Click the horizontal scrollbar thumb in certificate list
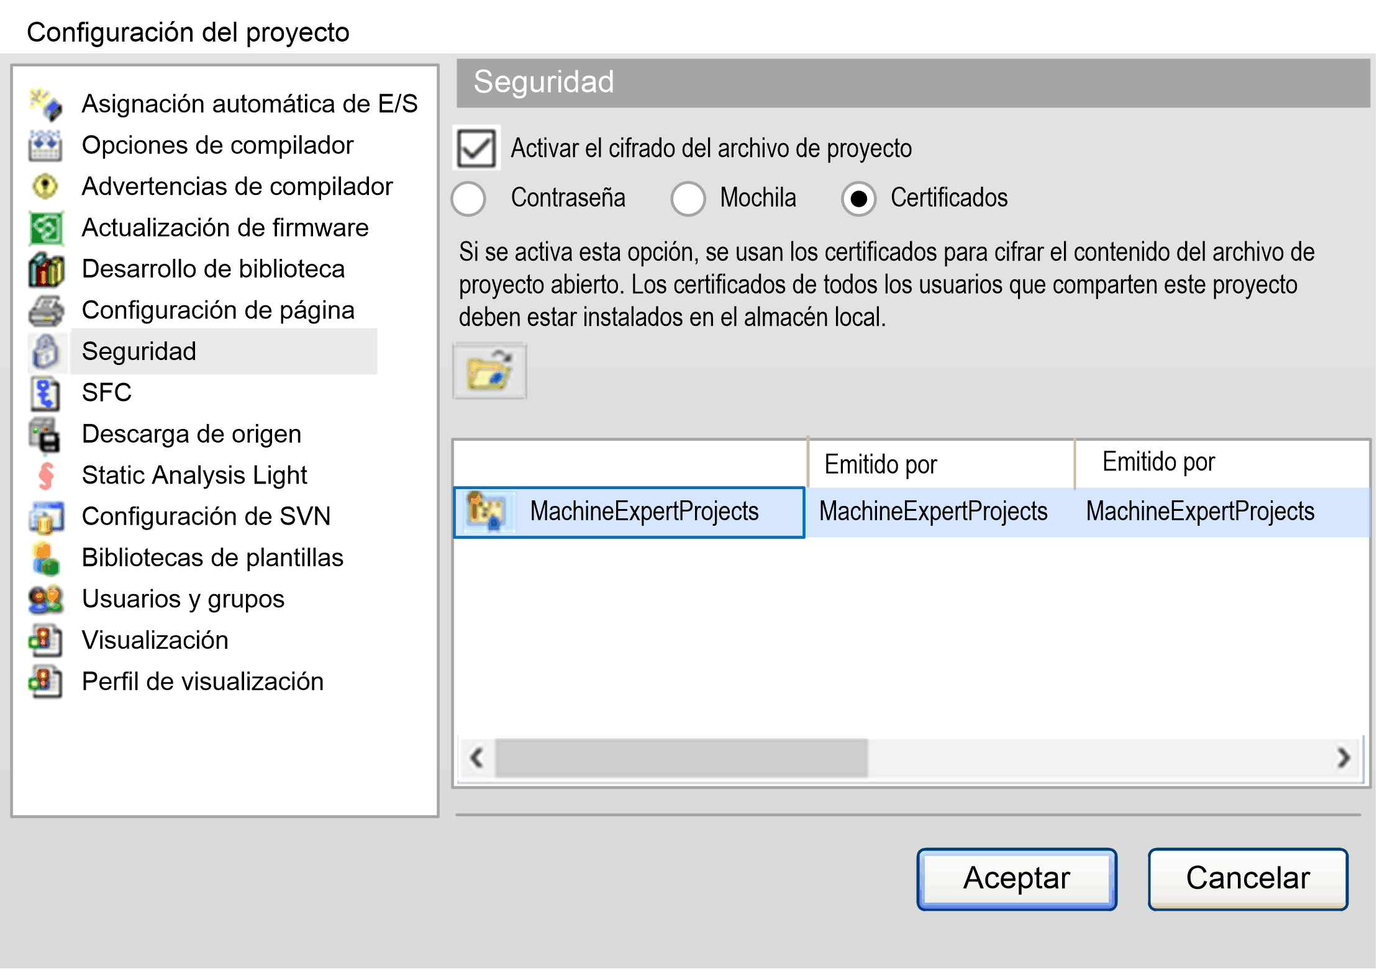 click(x=681, y=758)
